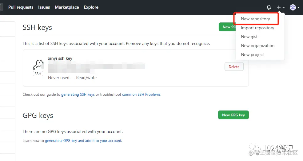Follow the generate a GPG key link
303x161 pixels.
click(x=83, y=141)
